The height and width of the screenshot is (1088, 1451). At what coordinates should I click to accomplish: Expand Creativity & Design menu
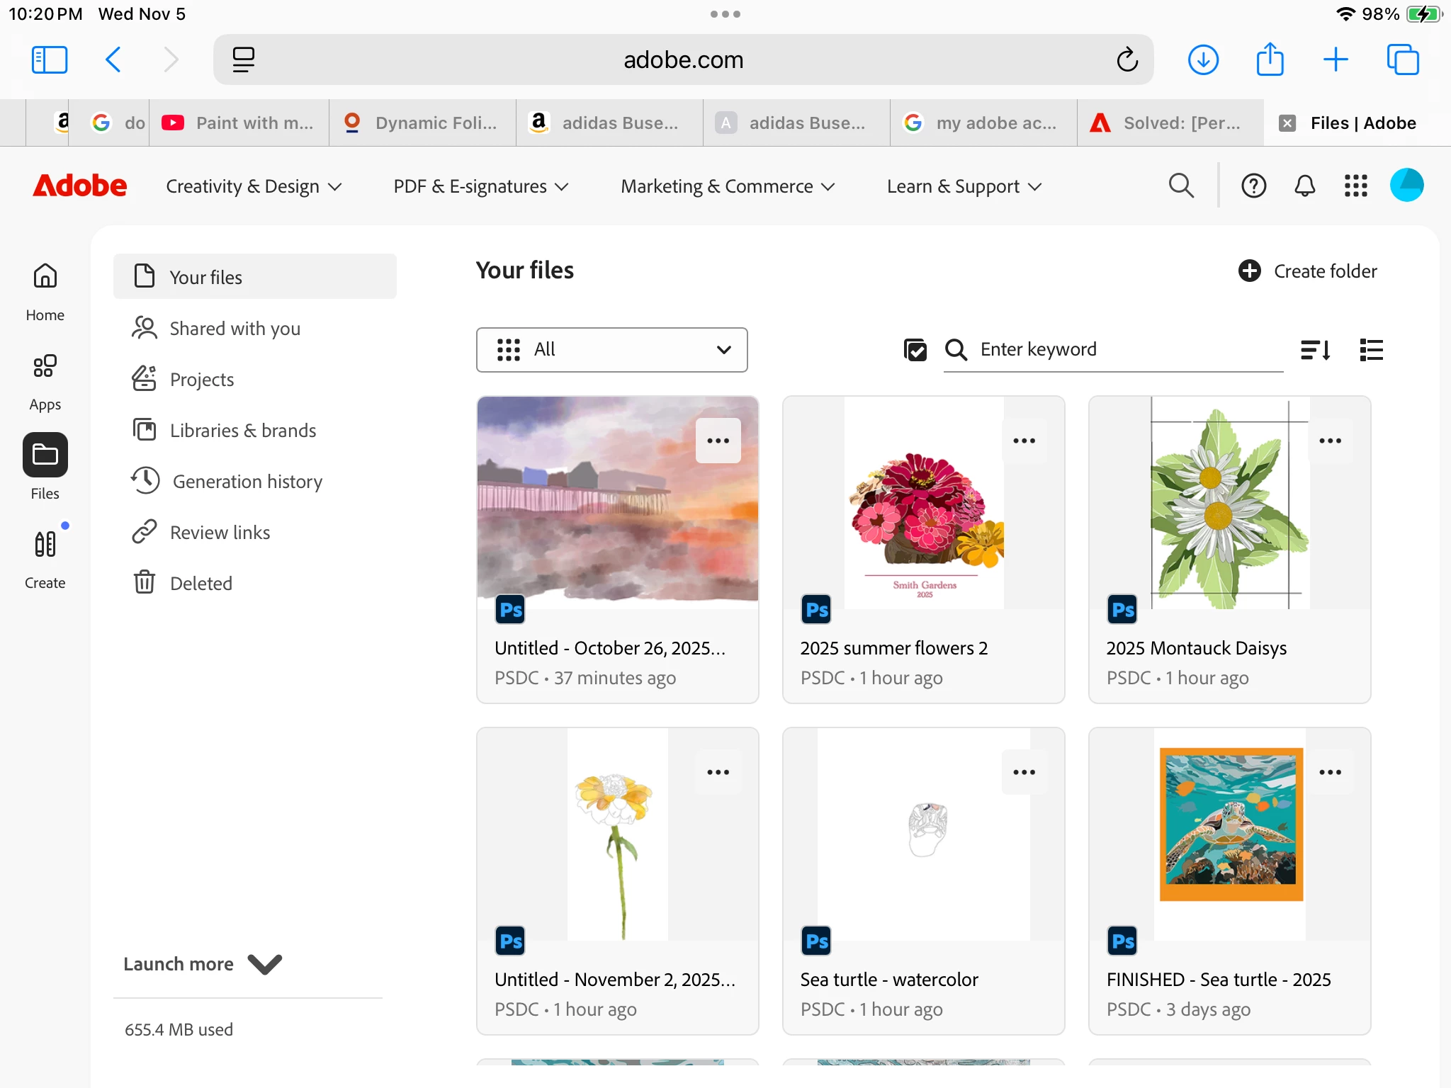point(254,186)
